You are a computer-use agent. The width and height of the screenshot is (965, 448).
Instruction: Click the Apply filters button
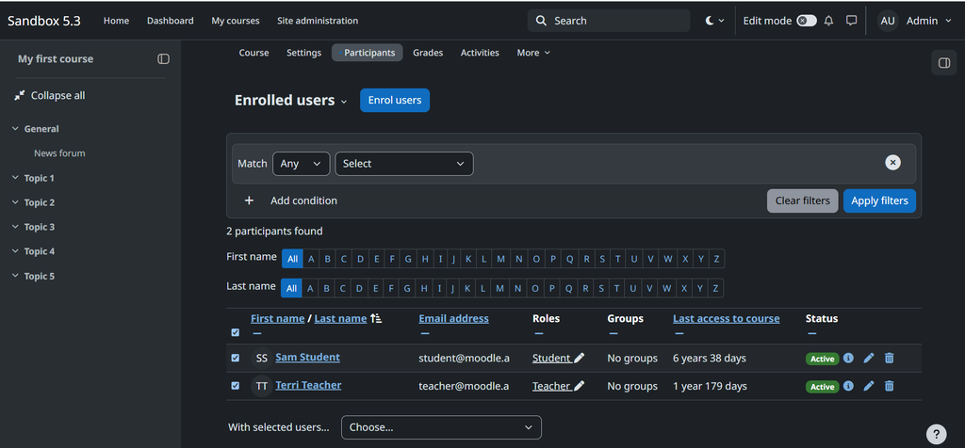[879, 201]
